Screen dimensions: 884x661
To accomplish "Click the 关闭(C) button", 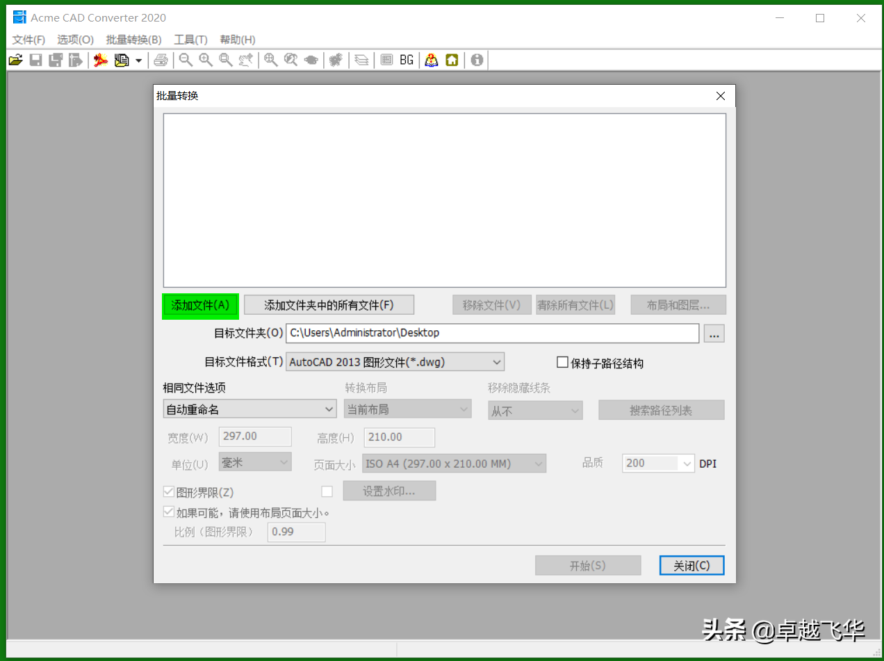I will click(691, 566).
